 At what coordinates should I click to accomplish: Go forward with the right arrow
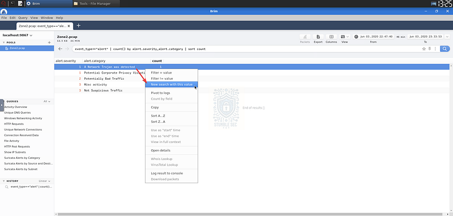(x=66, y=49)
